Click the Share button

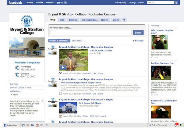[138, 33]
